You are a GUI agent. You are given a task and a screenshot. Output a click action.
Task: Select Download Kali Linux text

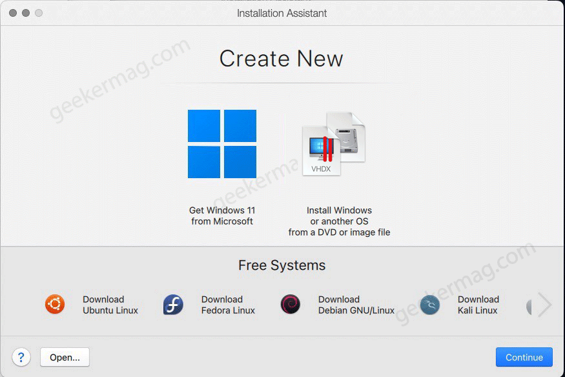(x=478, y=305)
